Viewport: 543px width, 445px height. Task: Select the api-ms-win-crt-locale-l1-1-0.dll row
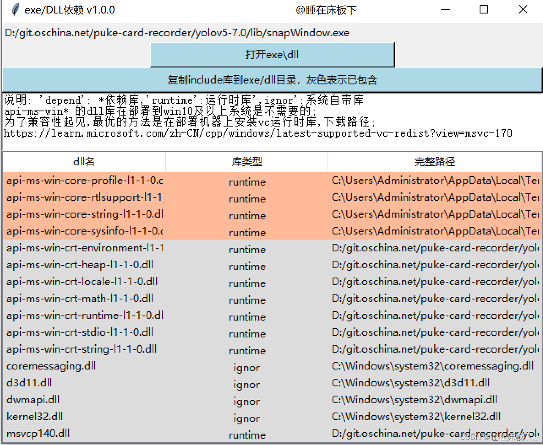click(272, 282)
